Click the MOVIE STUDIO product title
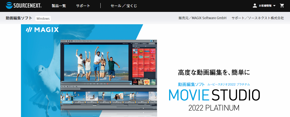 point(214,95)
